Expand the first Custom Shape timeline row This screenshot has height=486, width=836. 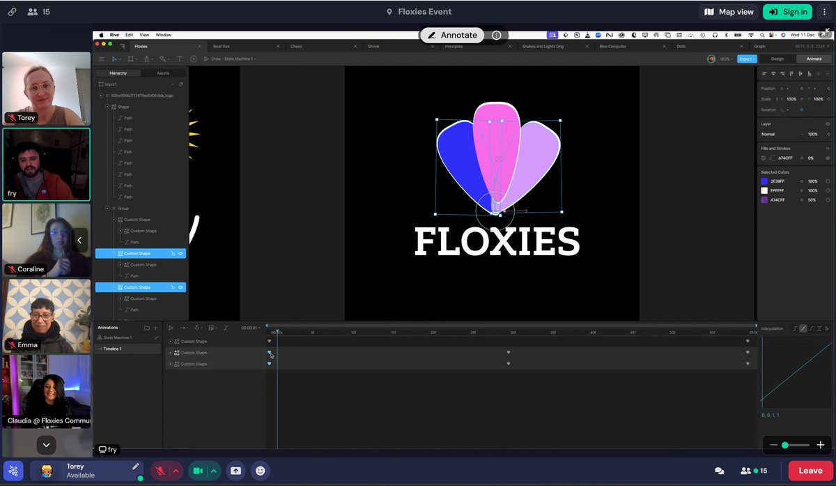click(x=170, y=342)
